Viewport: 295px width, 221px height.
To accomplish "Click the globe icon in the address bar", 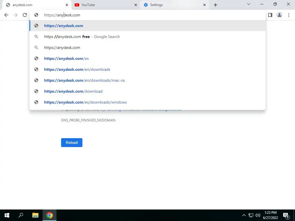I will 36,15.
